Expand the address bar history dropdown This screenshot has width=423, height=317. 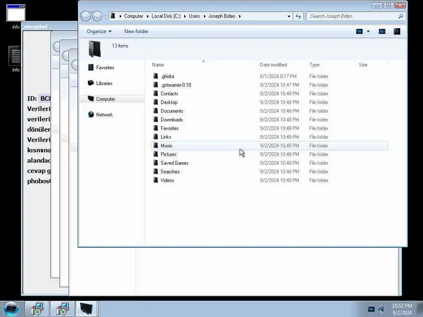click(289, 16)
